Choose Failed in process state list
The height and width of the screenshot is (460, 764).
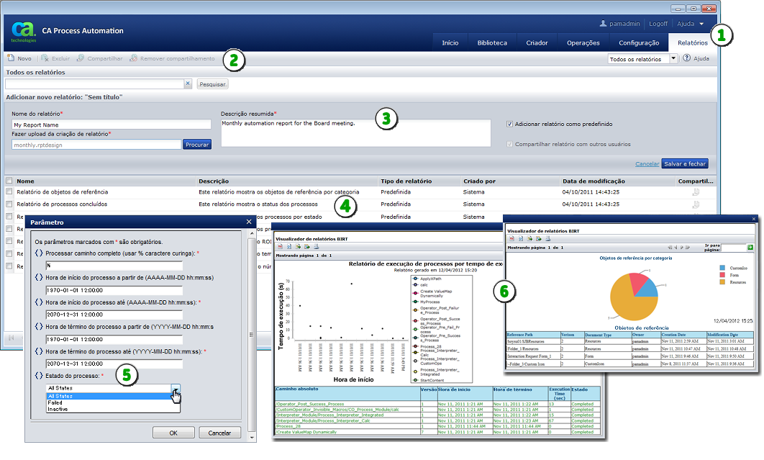55,403
